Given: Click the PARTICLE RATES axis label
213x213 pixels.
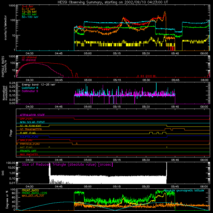Looking at the screenshot, I should point(3,67).
